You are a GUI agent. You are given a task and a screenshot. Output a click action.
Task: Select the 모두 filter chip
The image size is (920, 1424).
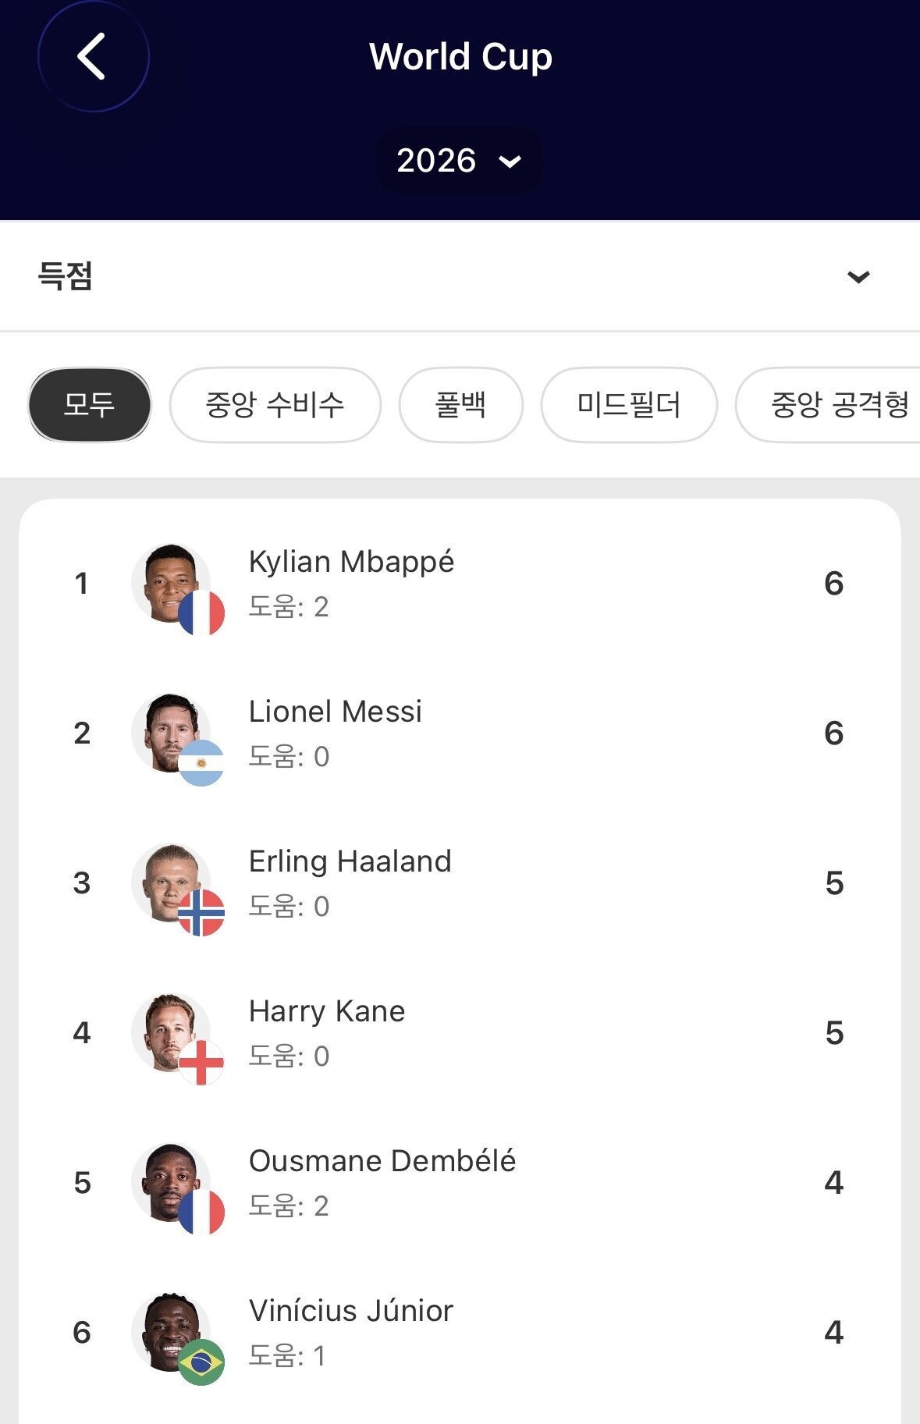[90, 404]
